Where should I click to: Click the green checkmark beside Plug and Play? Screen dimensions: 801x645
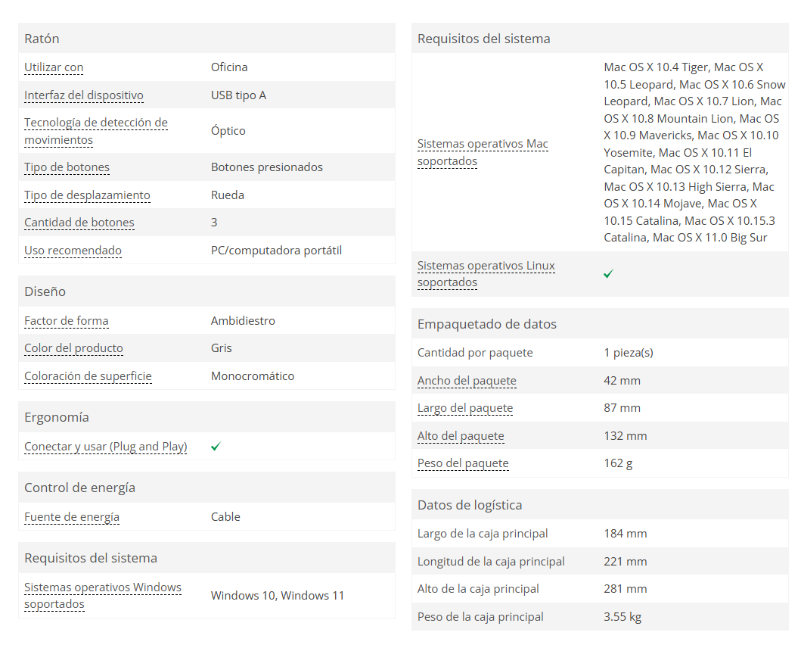[x=216, y=447]
